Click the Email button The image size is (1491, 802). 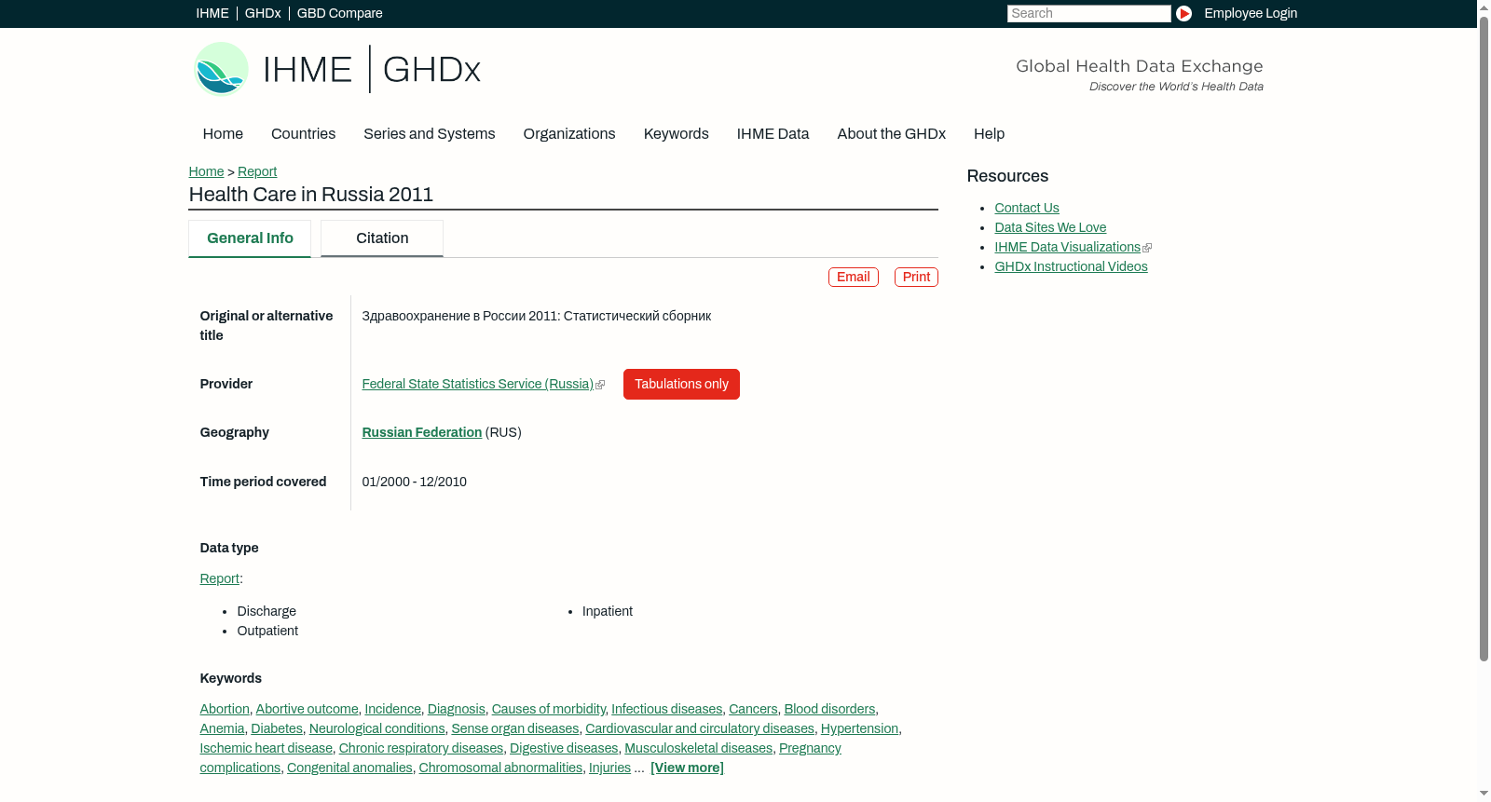(854, 278)
